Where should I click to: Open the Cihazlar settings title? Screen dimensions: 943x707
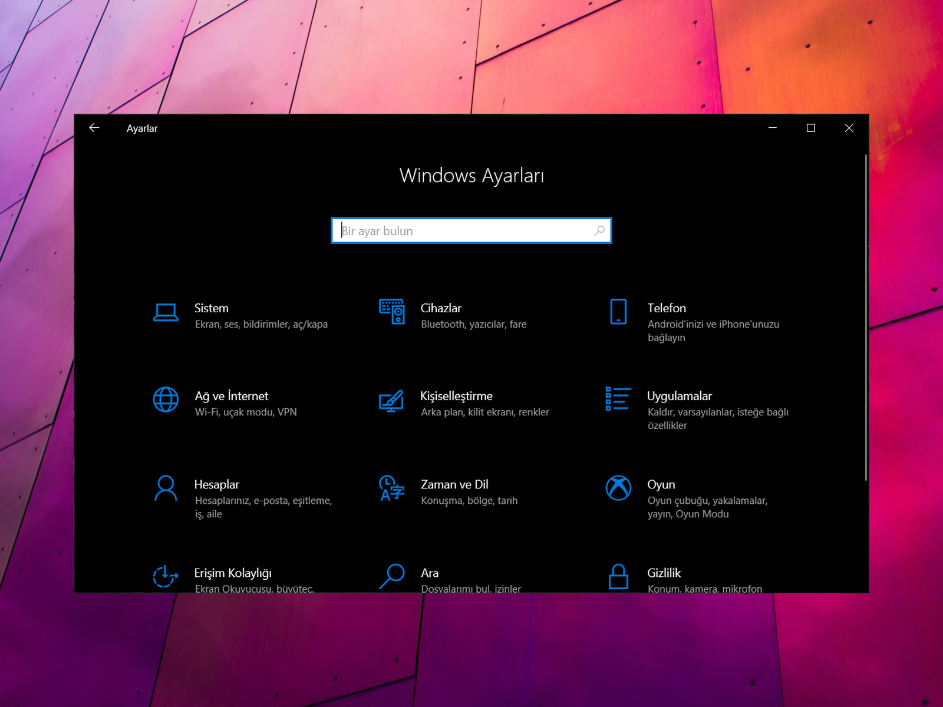[441, 308]
